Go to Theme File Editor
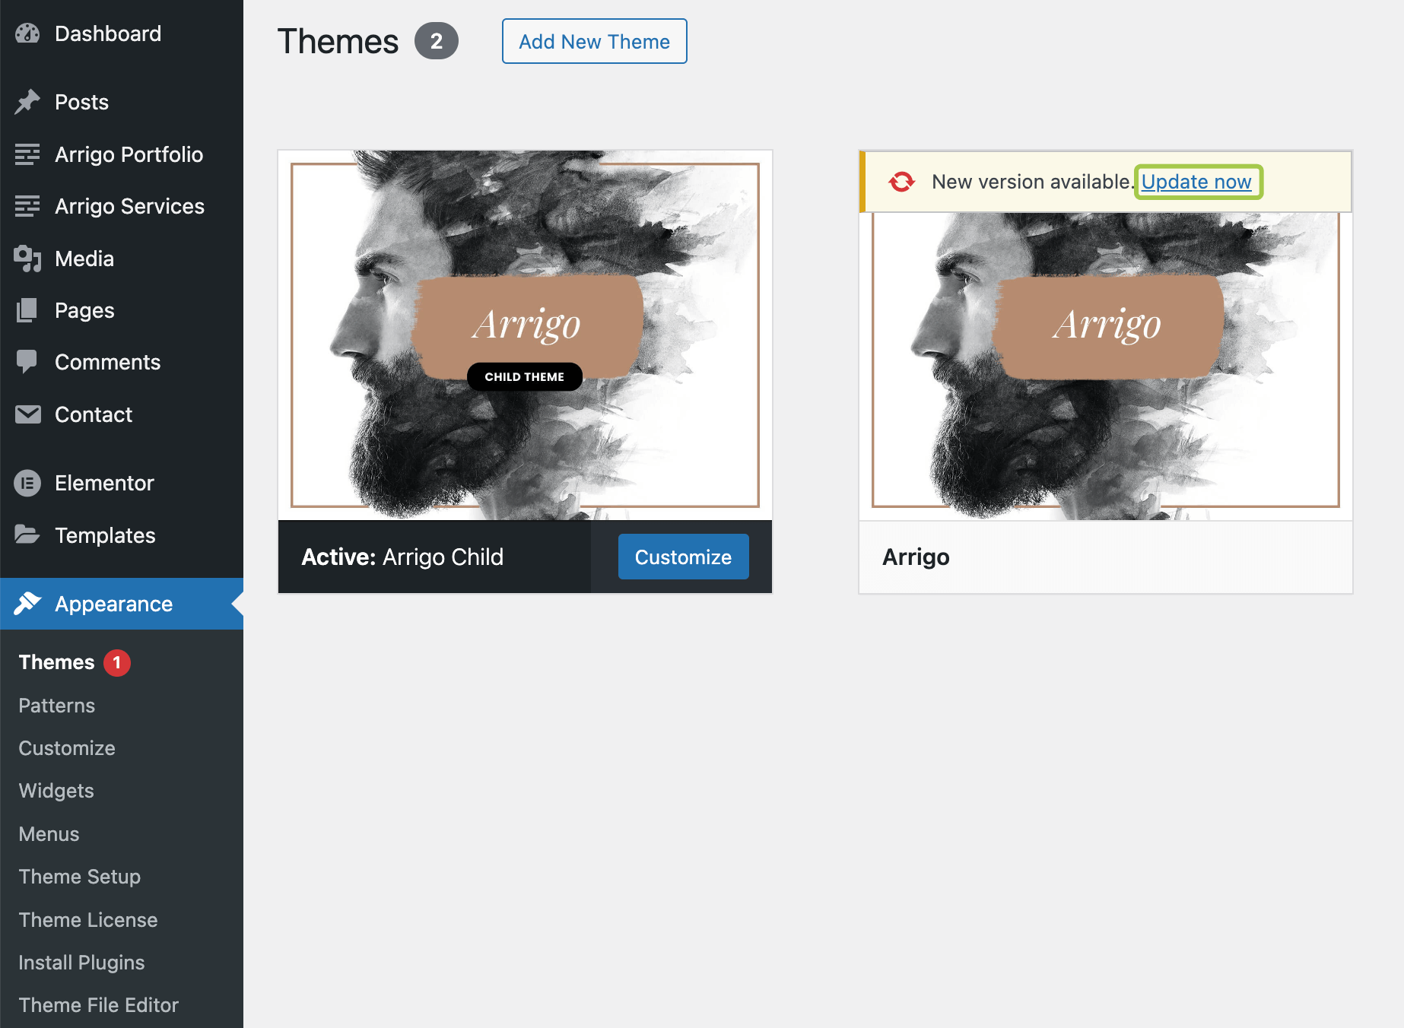 click(x=98, y=1005)
